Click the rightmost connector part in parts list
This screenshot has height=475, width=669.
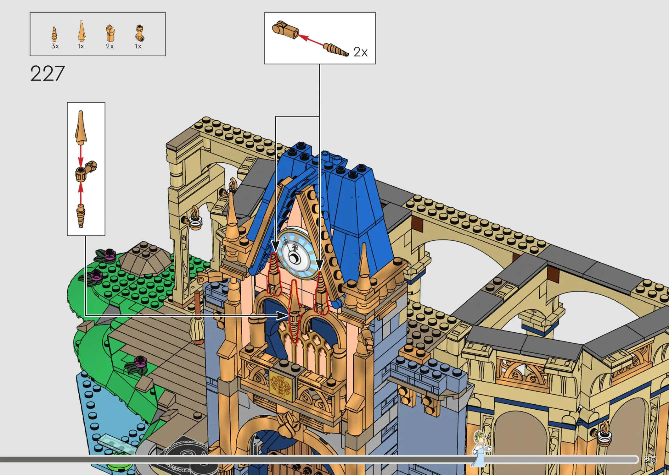(x=140, y=33)
